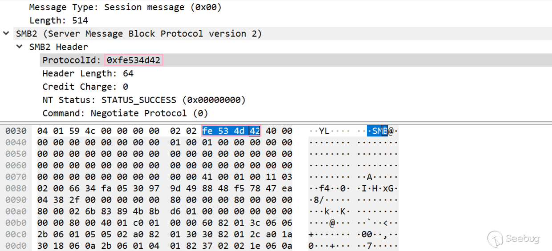Select the Message Type: Session message row
The image size is (552, 251).
click(125, 7)
